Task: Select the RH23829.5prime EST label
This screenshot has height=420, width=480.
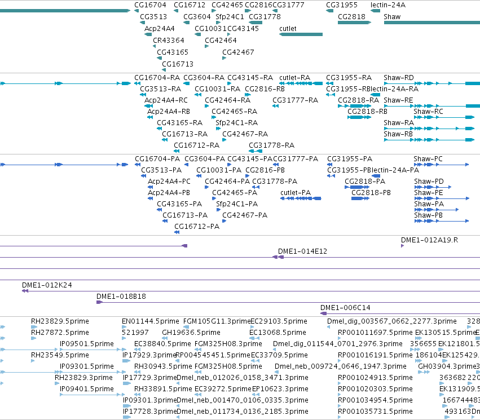Action: click(60, 321)
